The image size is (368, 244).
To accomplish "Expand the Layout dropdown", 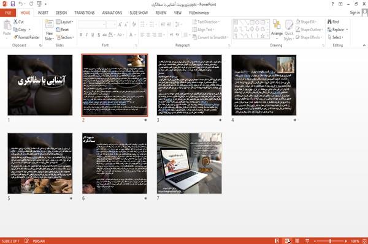I will [x=64, y=22].
